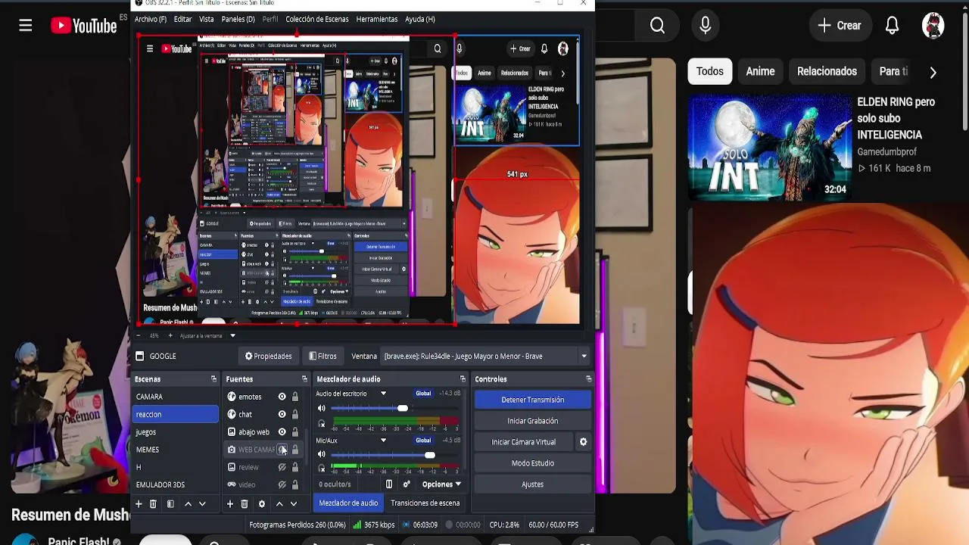Start YouTube voice search with microphone
Image resolution: width=969 pixels, height=545 pixels.
coord(706,26)
